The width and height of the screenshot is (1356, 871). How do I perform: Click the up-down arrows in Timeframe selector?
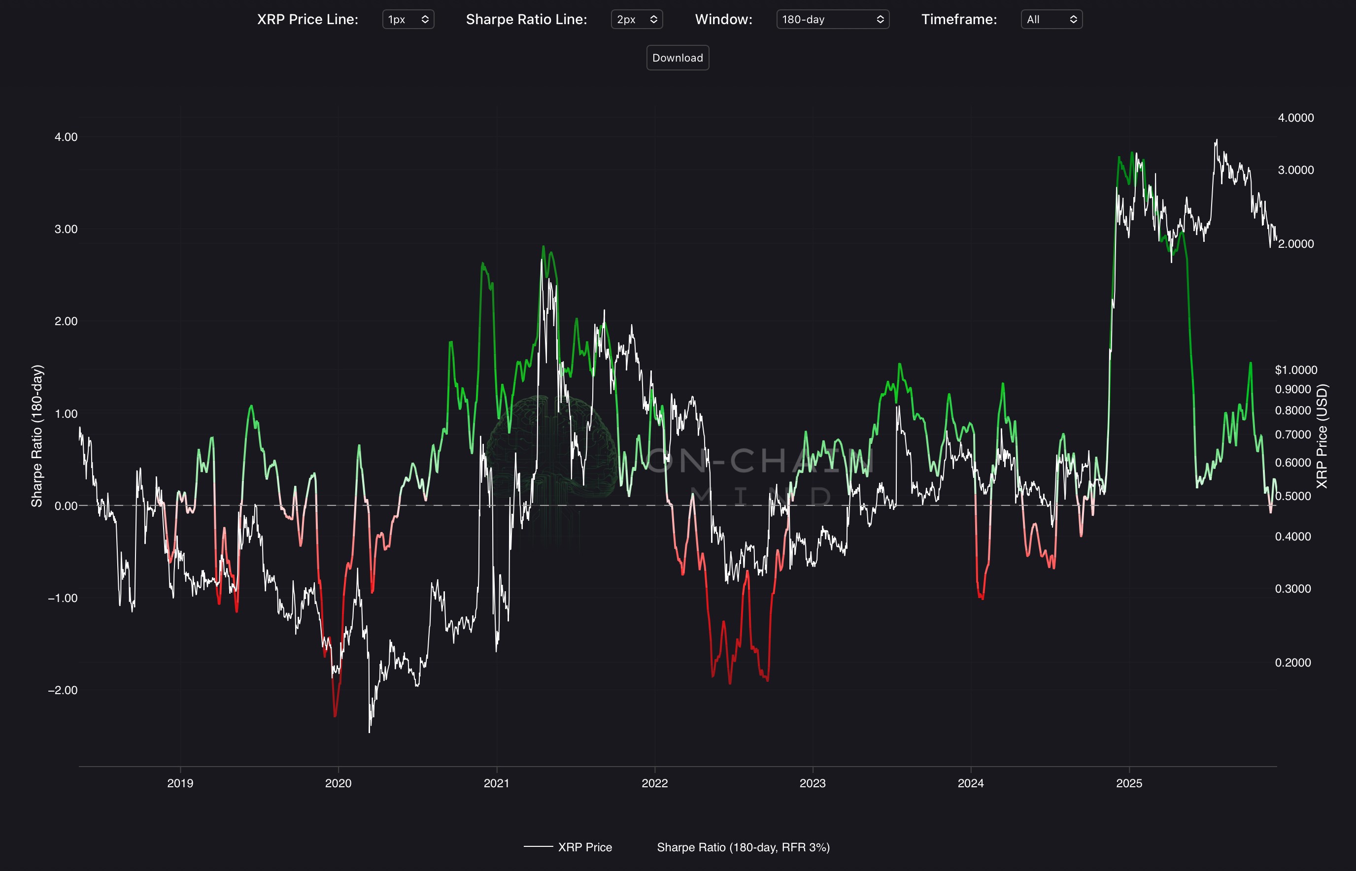pyautogui.click(x=1073, y=19)
